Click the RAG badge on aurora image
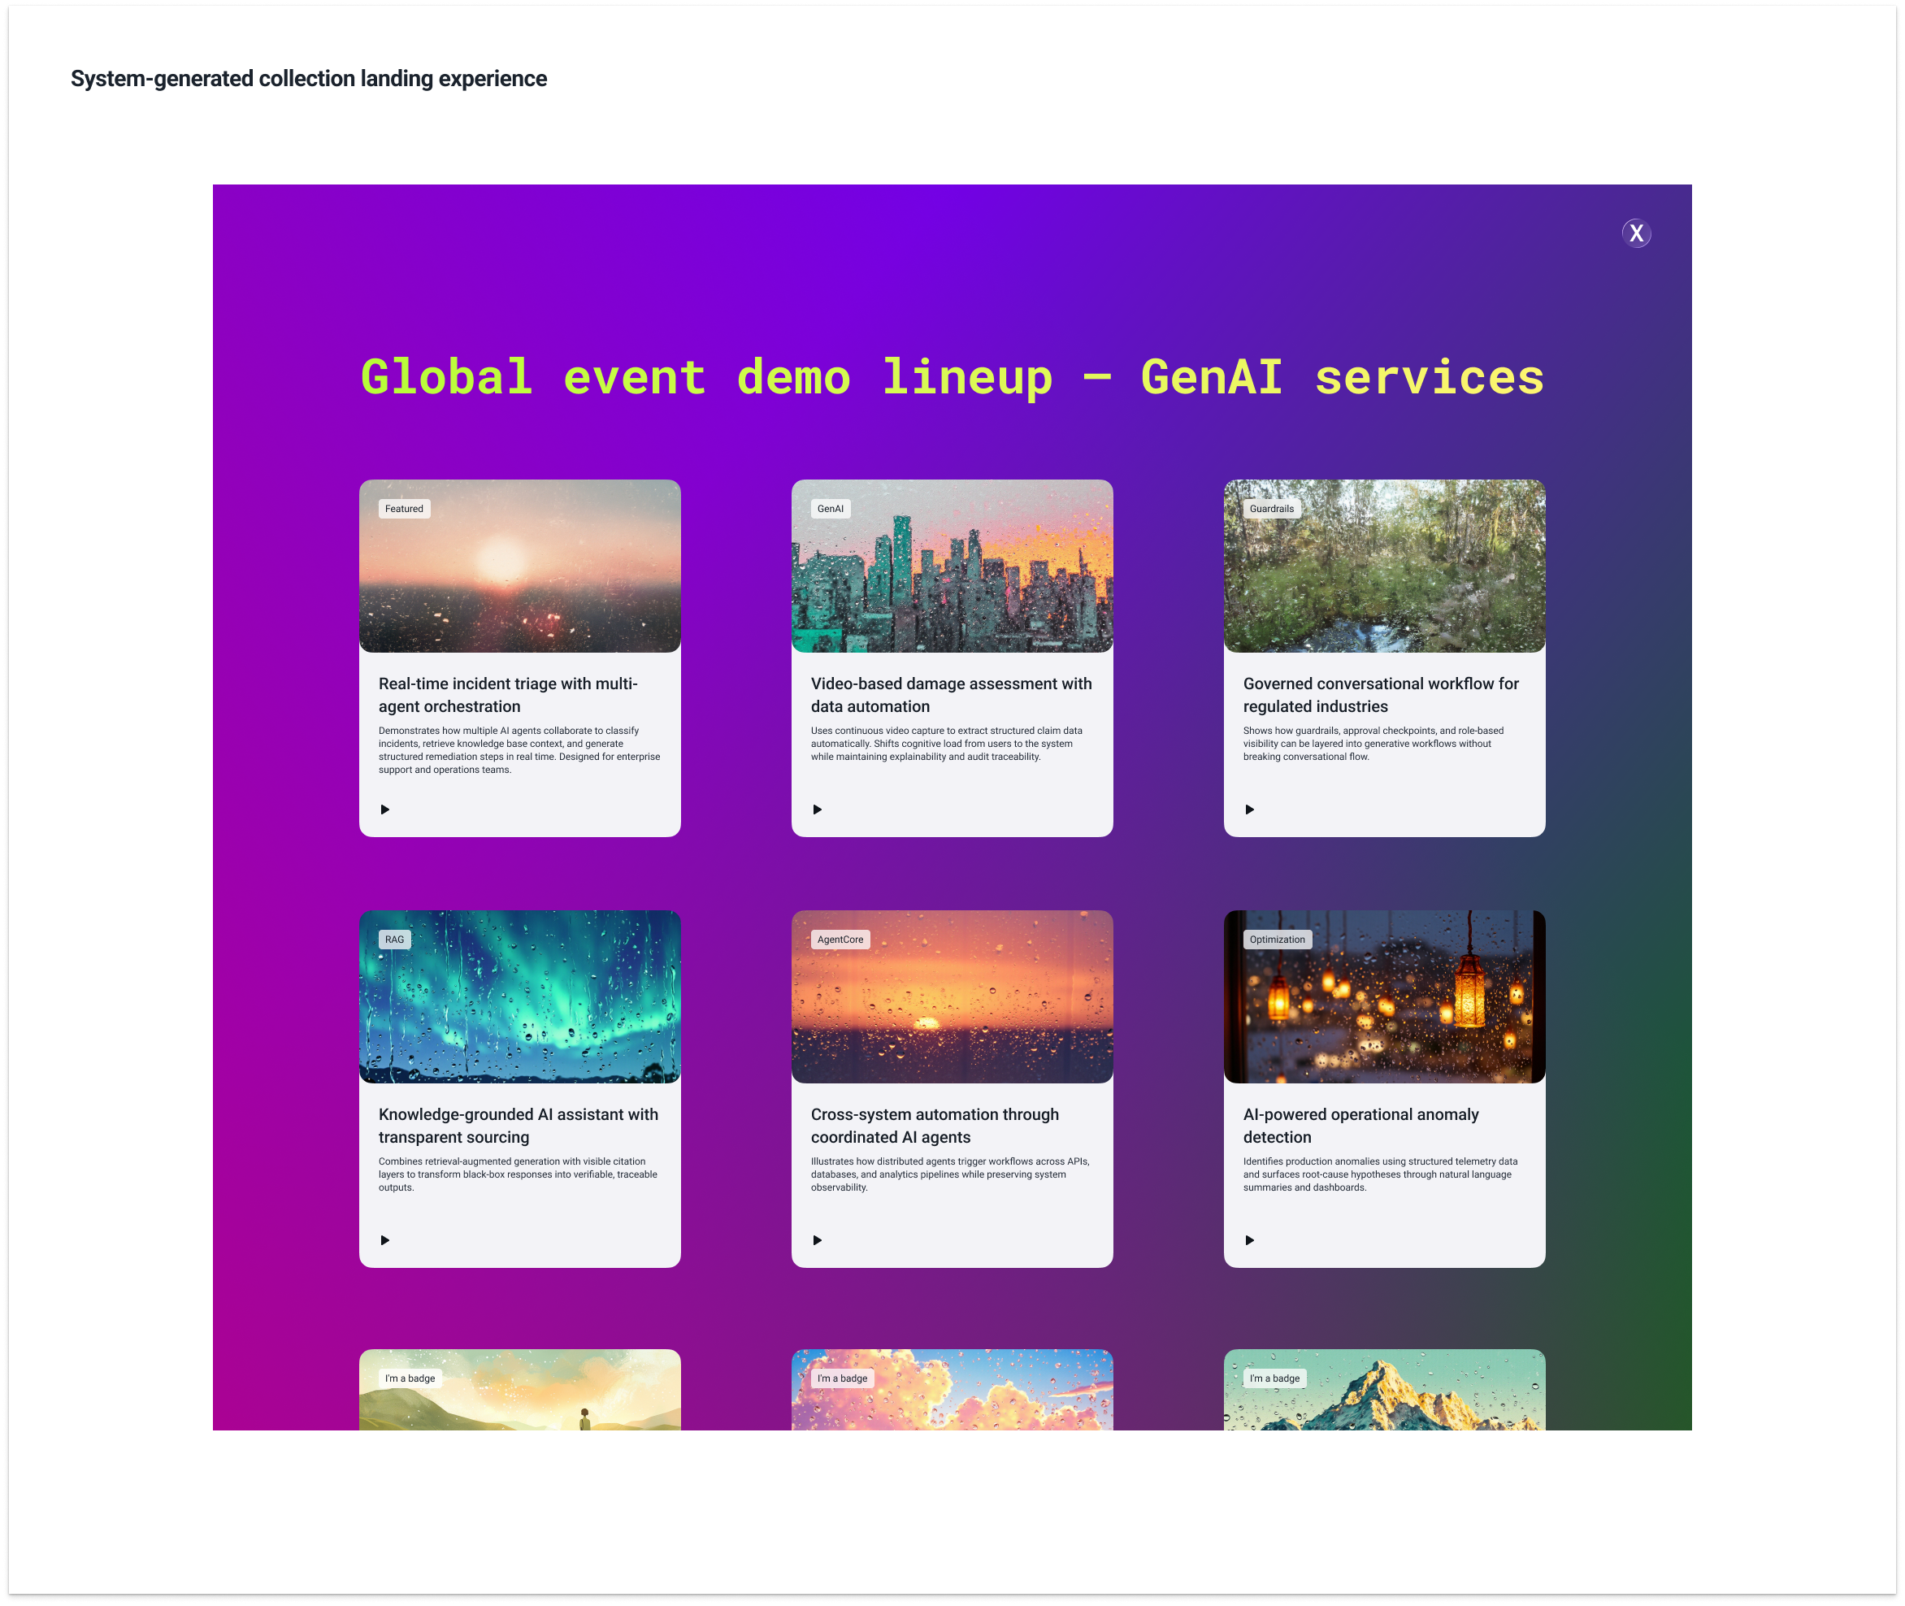1905x1606 pixels. (x=394, y=940)
